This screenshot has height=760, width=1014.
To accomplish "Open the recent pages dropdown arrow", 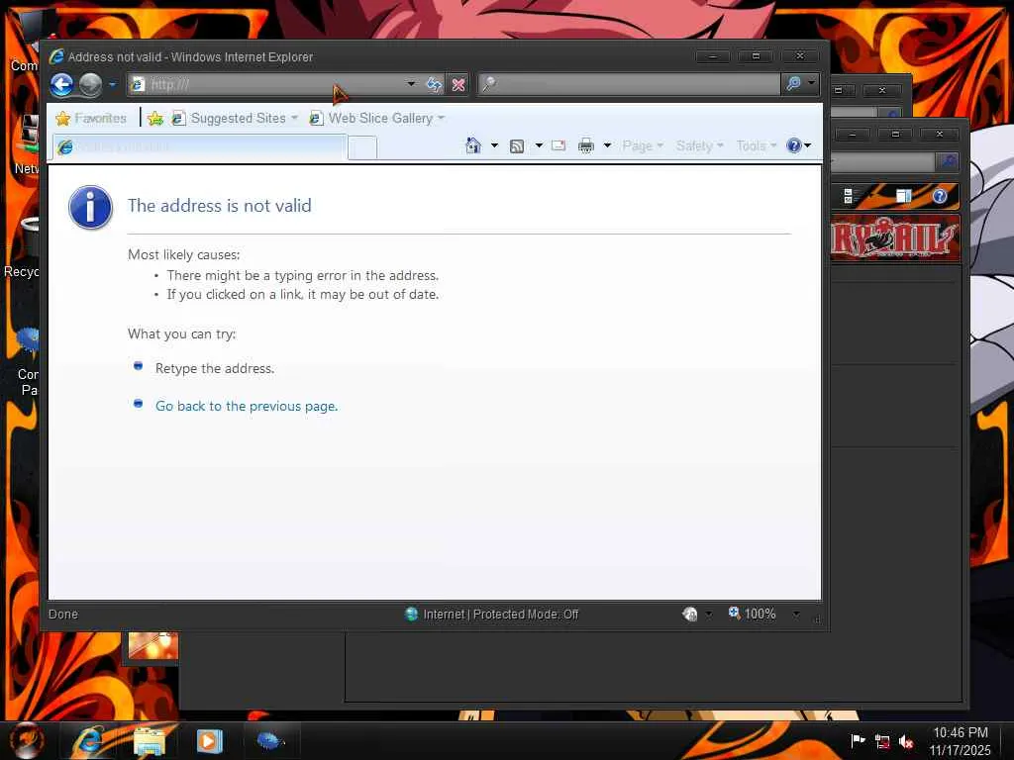I will click(x=112, y=85).
